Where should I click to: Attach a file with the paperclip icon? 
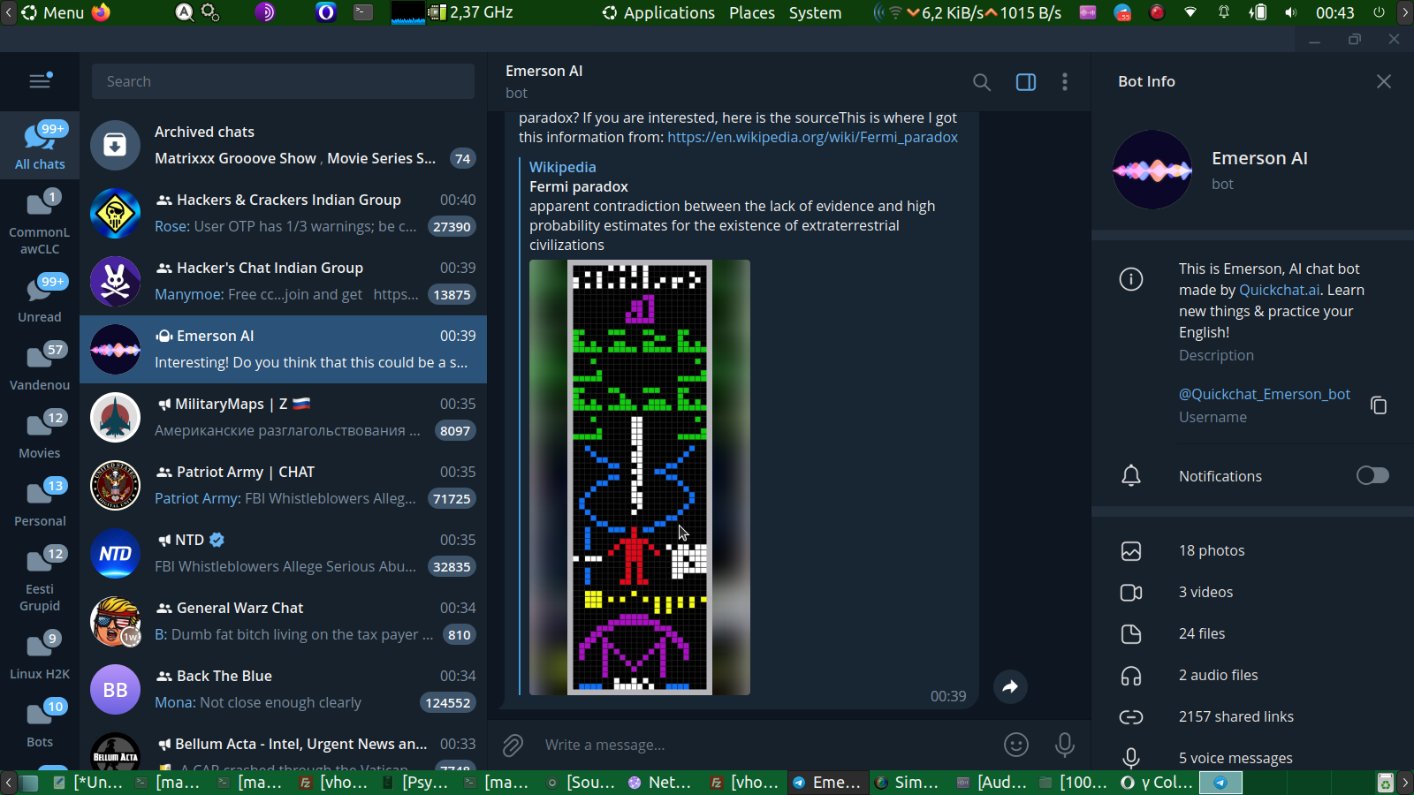pos(513,746)
